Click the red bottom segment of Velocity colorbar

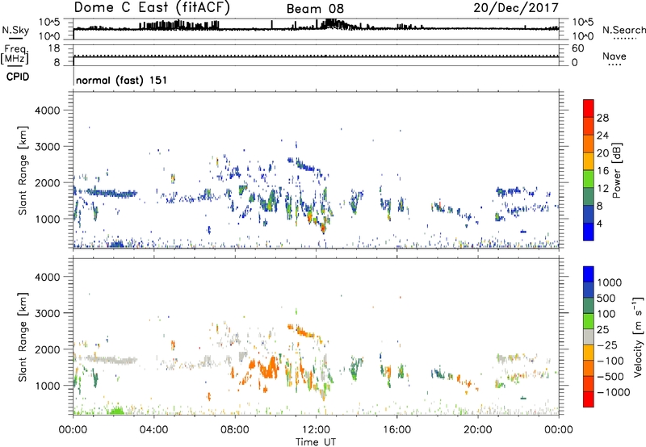589,399
